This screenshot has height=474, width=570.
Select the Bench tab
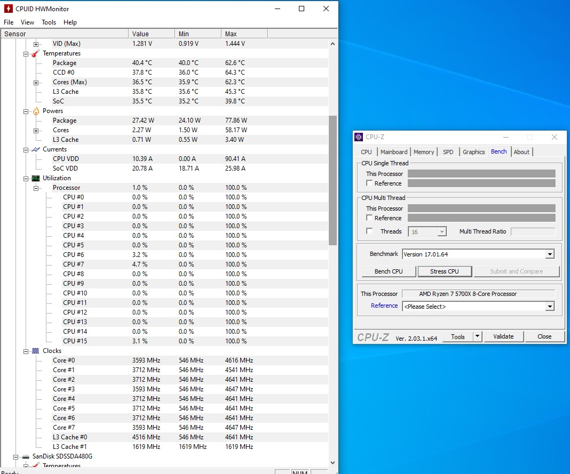[x=498, y=151]
